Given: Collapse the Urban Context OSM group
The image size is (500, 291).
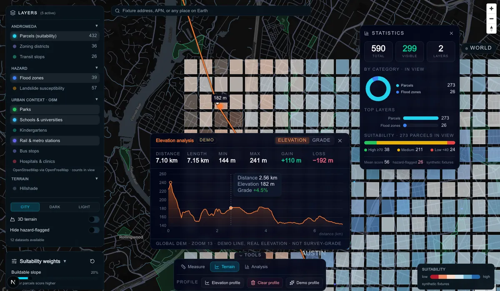Looking at the screenshot, I should click(97, 99).
